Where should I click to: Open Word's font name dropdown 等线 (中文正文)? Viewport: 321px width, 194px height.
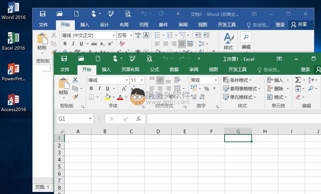tap(113, 36)
